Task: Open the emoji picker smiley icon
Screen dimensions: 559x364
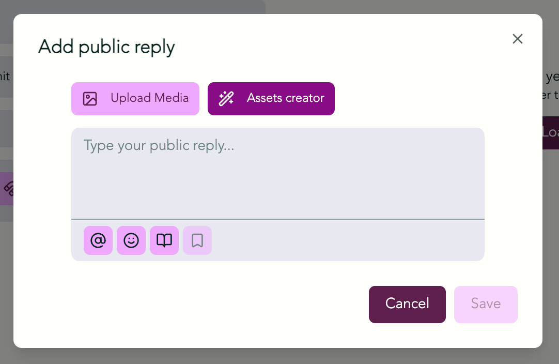Action: coord(131,240)
